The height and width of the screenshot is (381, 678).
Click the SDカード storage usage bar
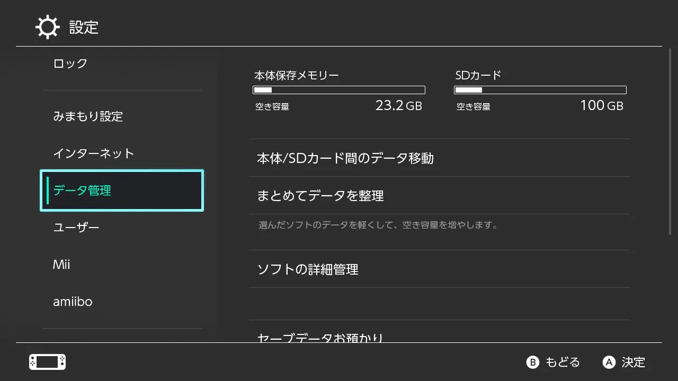[540, 90]
